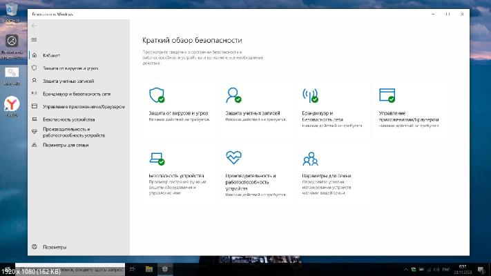Select Брандмауэр и безопасность сети in sidebar
This screenshot has width=491, height=276.
click(x=76, y=93)
